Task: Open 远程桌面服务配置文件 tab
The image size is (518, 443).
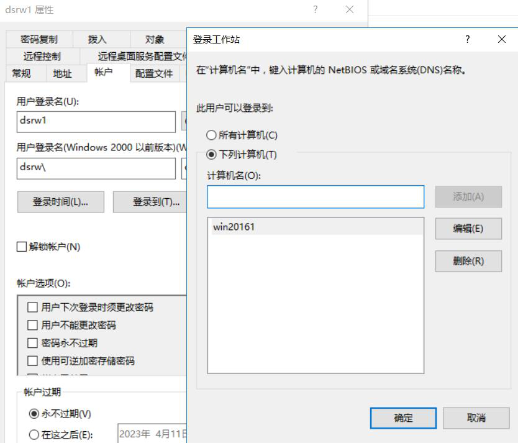Action: 134,56
